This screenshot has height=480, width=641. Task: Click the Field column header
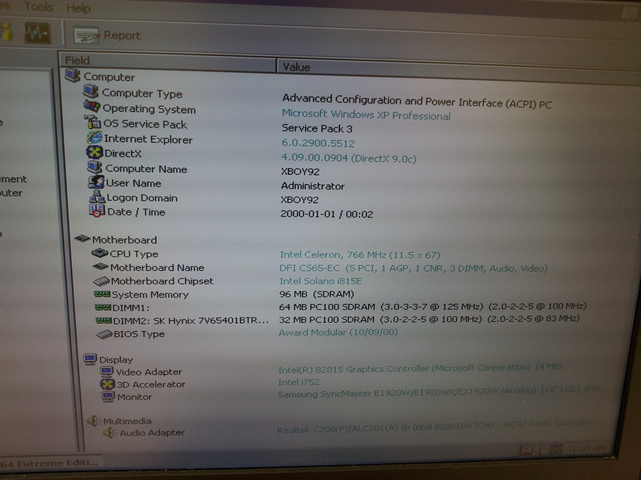pyautogui.click(x=167, y=61)
